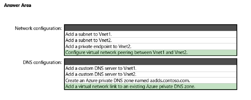Click the 'Answer Area' heading

click(x=18, y=5)
